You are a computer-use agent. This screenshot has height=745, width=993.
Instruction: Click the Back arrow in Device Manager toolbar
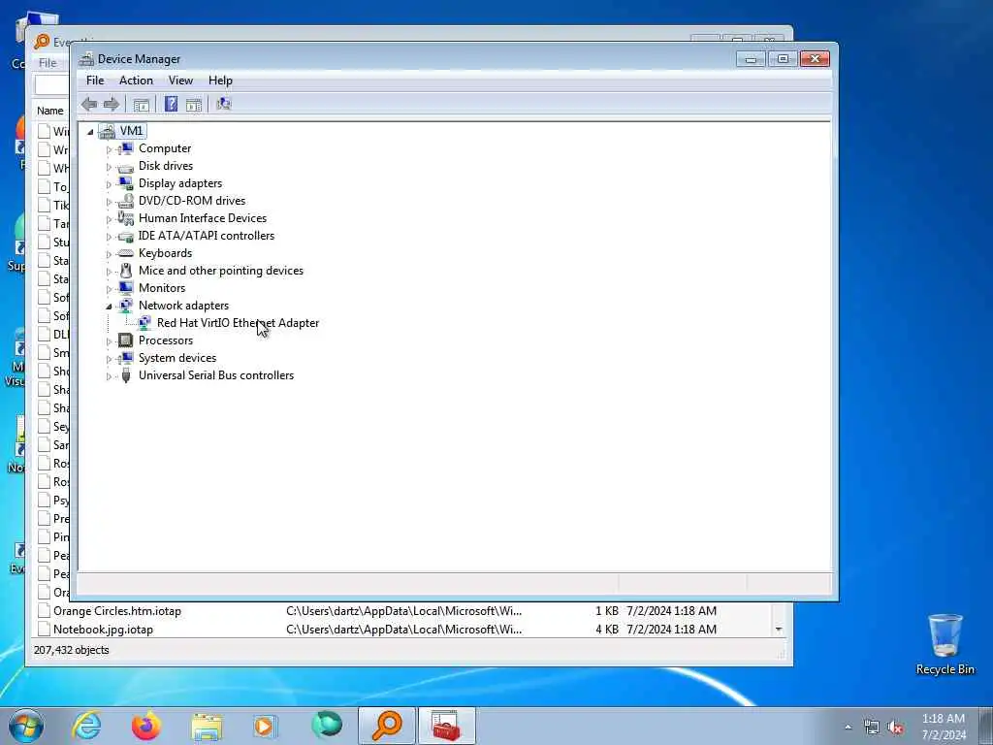pos(89,104)
